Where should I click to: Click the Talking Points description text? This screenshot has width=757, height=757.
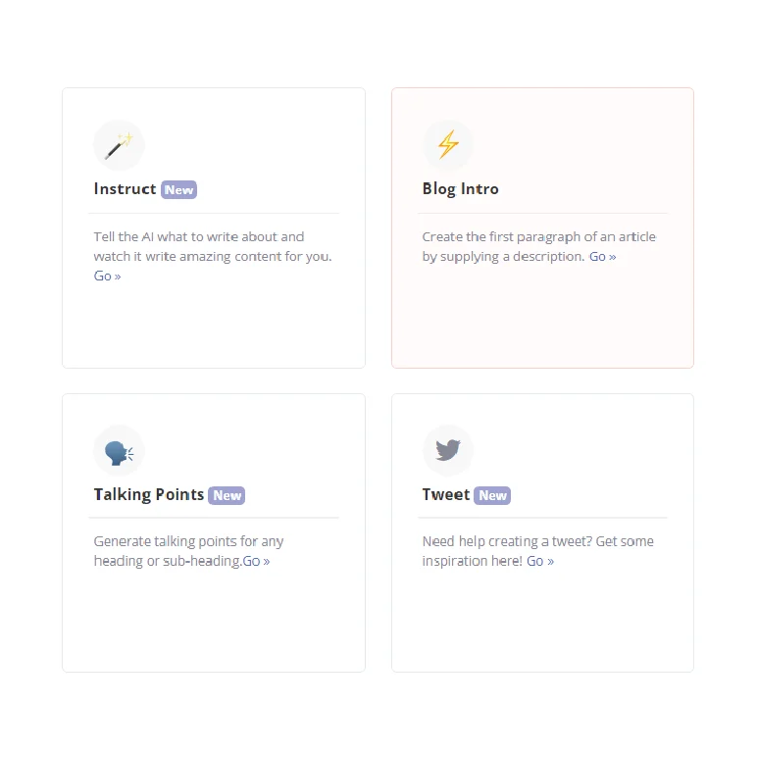click(x=188, y=542)
